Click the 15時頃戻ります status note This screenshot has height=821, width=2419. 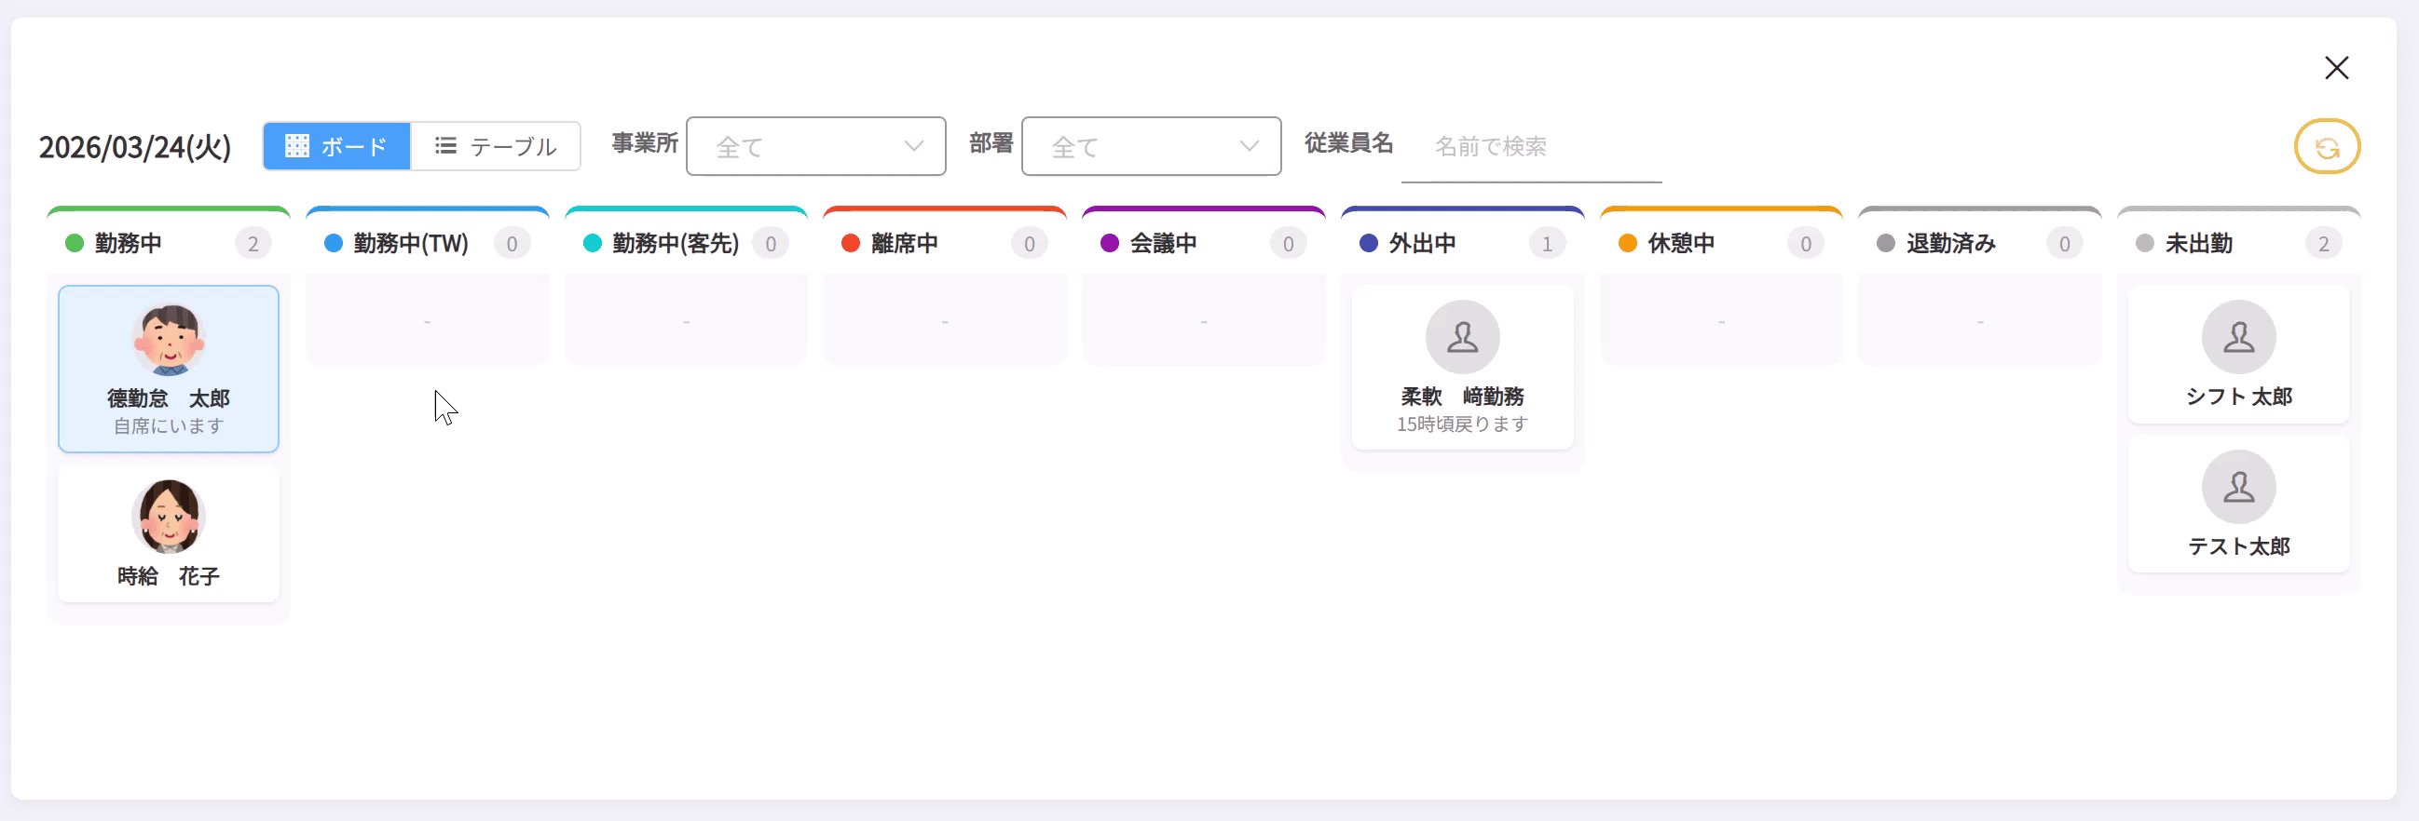[x=1461, y=424]
